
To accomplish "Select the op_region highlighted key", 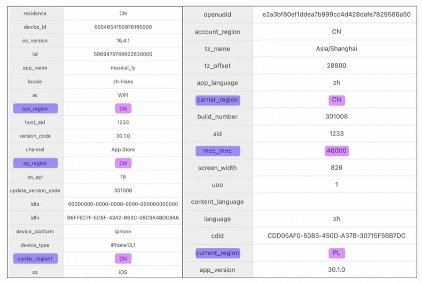I will coord(35,163).
